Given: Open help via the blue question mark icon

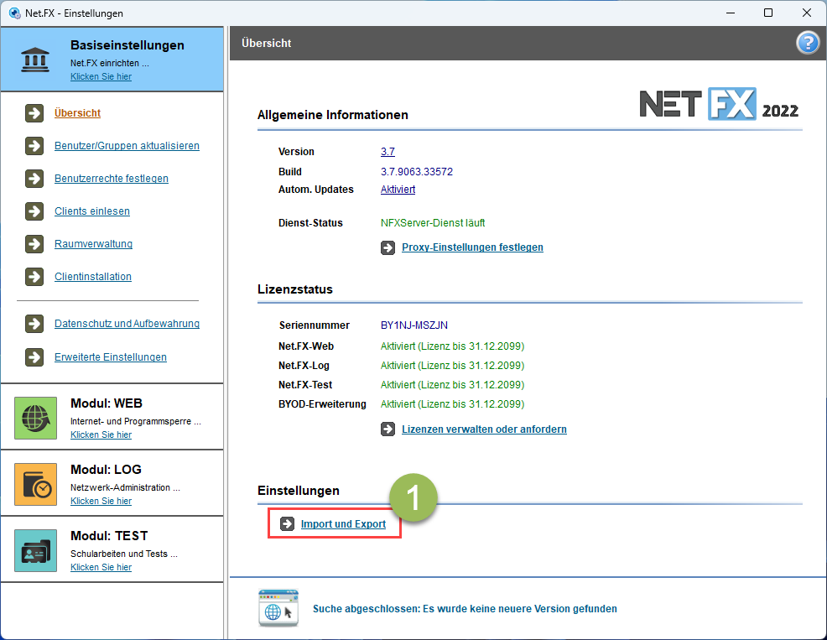Looking at the screenshot, I should point(808,44).
